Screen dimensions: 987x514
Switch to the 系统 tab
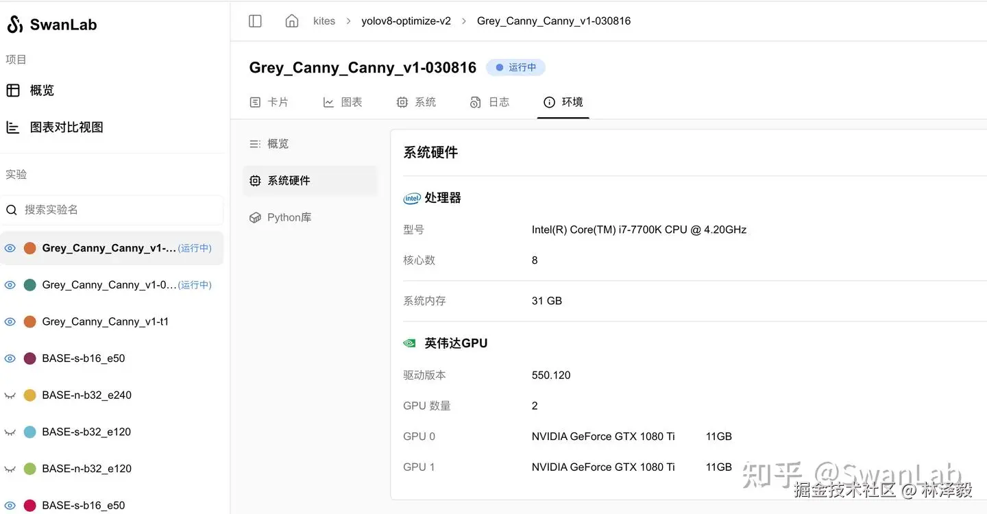tap(416, 102)
